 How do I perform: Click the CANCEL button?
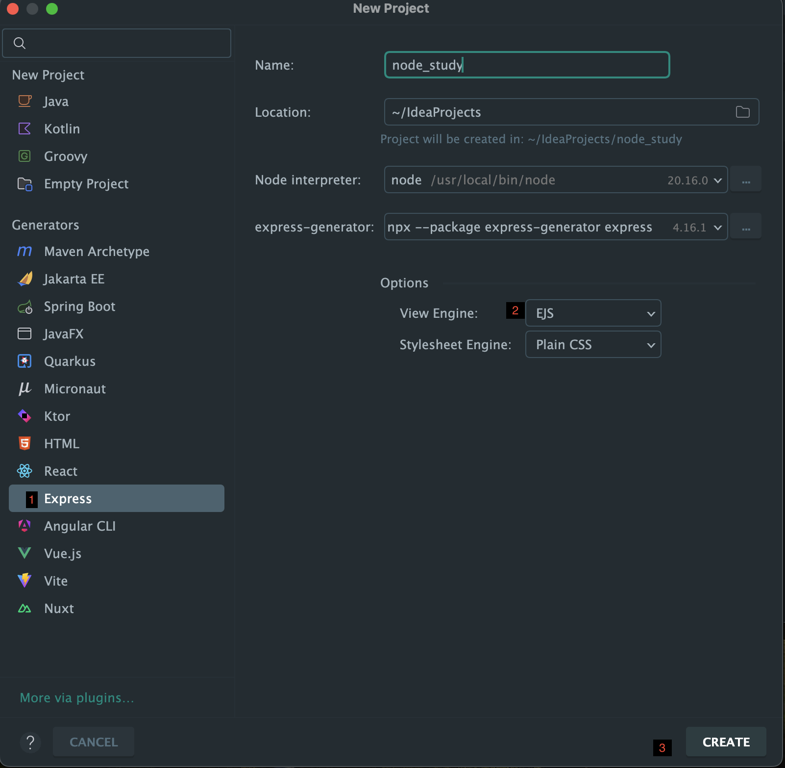tap(94, 742)
